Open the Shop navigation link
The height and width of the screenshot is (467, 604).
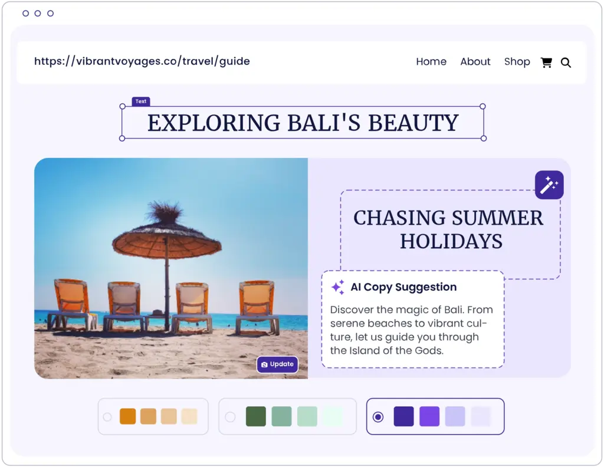[517, 62]
